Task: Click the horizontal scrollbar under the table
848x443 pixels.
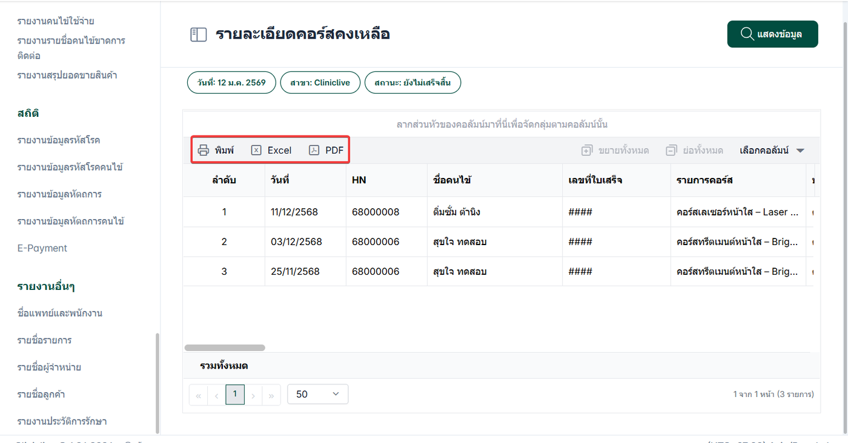Action: [x=225, y=348]
